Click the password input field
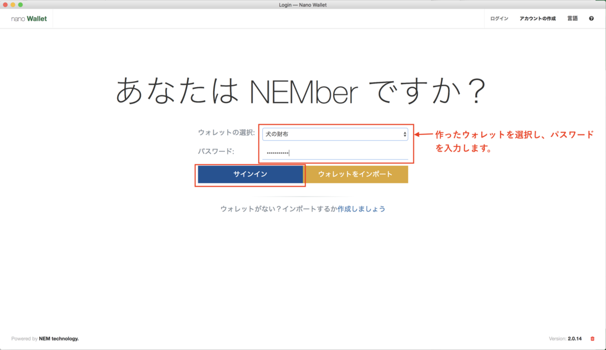Screen dimensions: 606x350 click(335, 153)
